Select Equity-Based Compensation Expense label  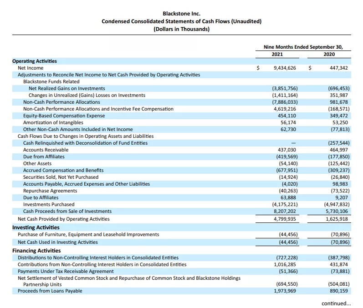pyautogui.click(x=64, y=116)
